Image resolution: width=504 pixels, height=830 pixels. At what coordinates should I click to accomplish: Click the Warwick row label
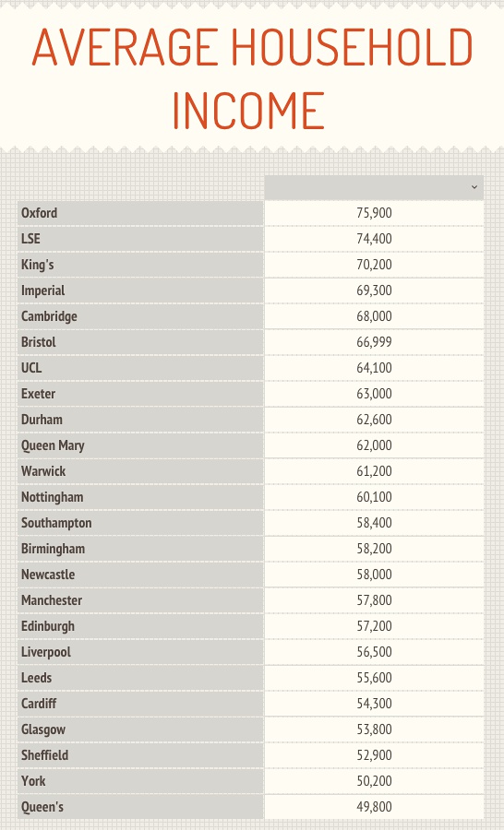tap(140, 471)
